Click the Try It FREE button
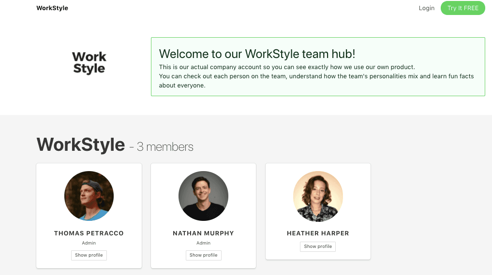Screen dimensions: 492x275 point(462,8)
